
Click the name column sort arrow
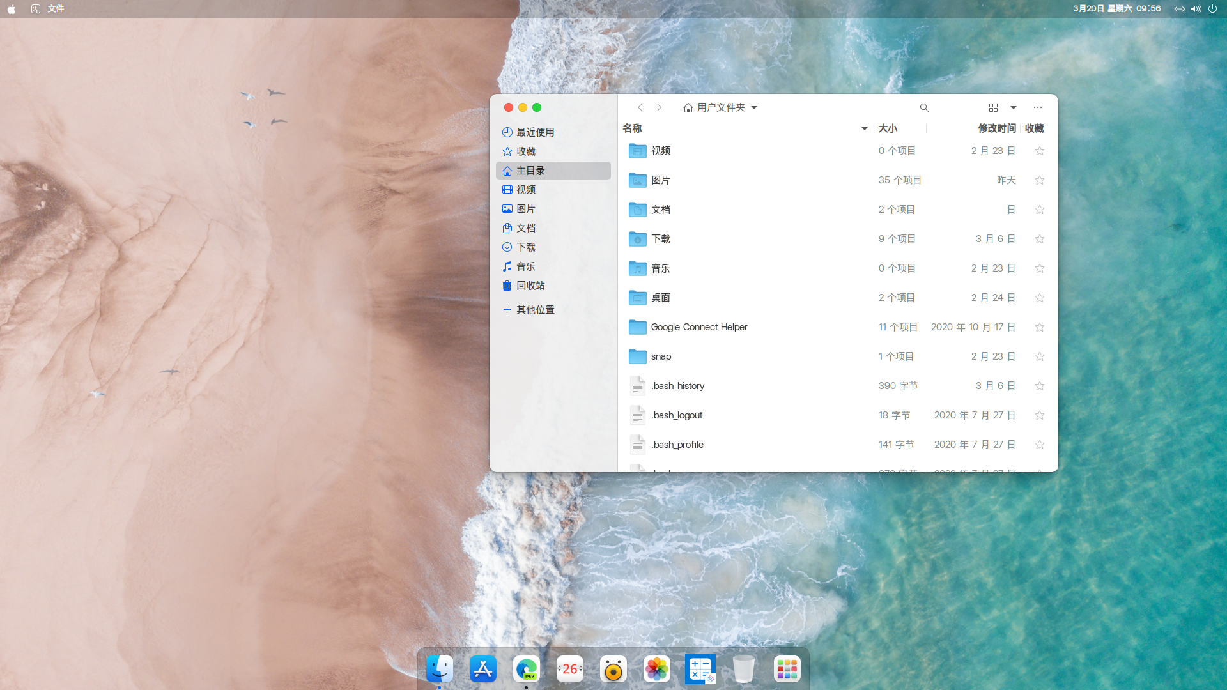[x=864, y=128]
